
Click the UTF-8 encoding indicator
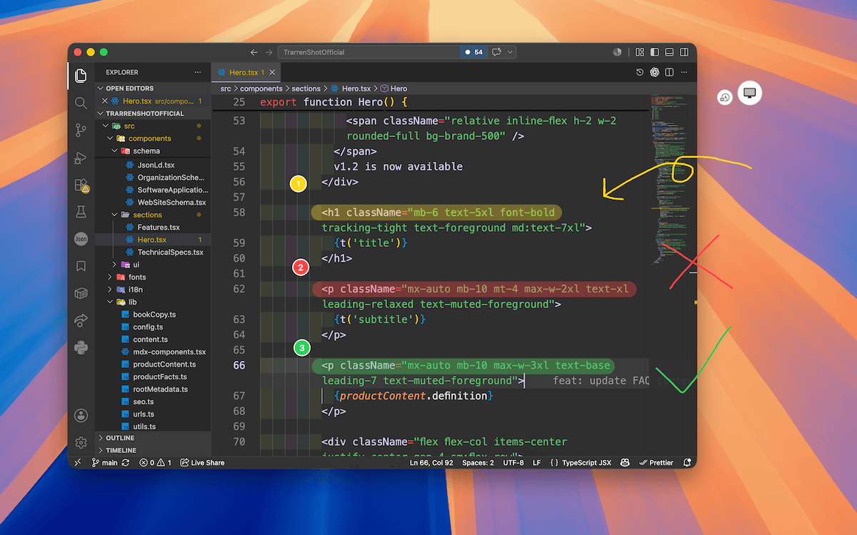513,462
